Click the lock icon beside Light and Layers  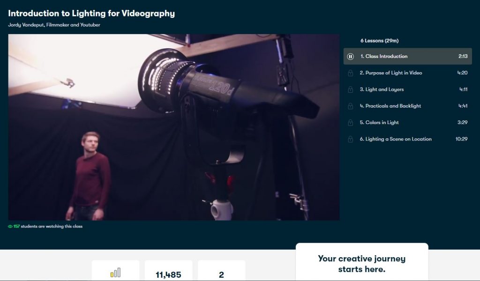tap(350, 89)
